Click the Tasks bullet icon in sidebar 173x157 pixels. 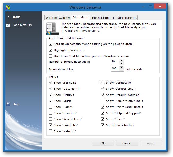click(8, 17)
